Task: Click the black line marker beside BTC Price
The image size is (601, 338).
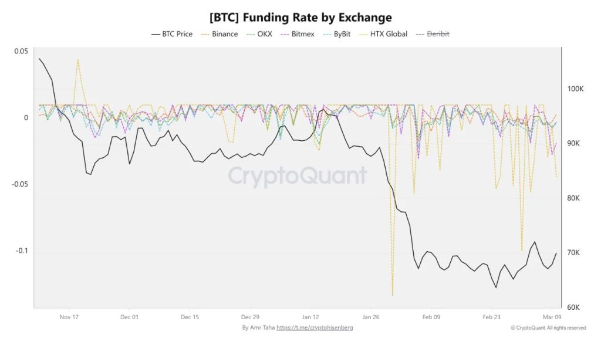Action: tap(156, 34)
